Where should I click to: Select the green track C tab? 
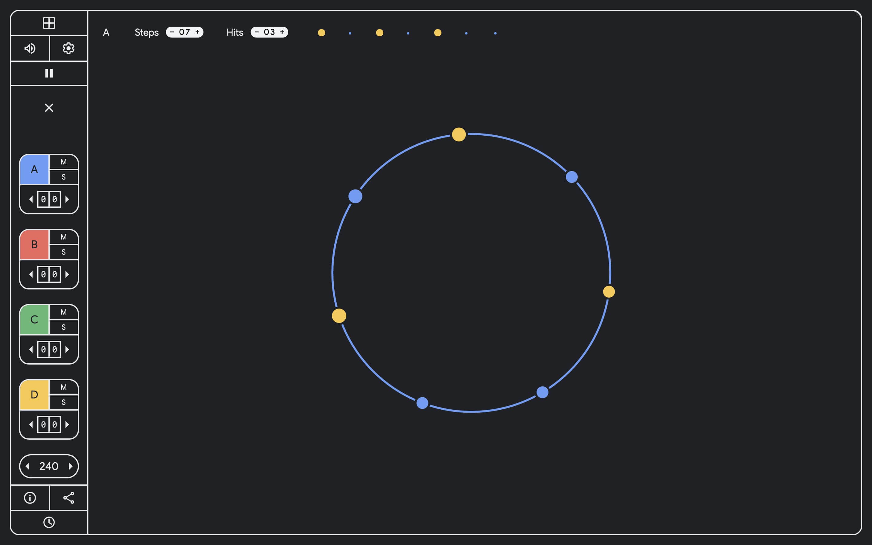click(35, 320)
